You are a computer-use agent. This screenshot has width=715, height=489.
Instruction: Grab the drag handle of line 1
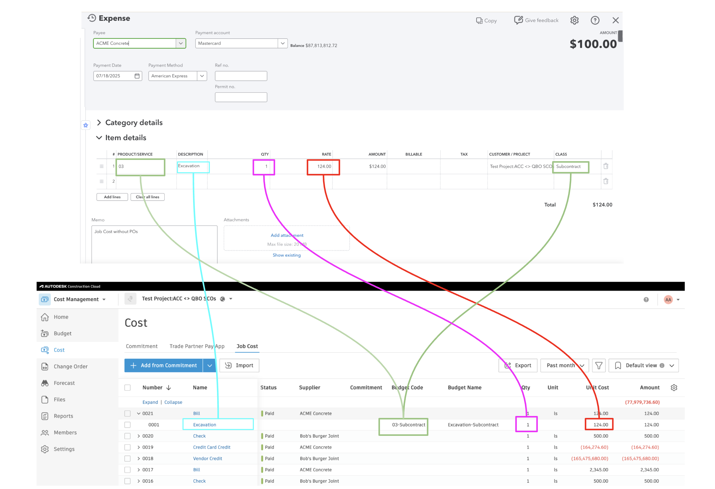pyautogui.click(x=102, y=166)
